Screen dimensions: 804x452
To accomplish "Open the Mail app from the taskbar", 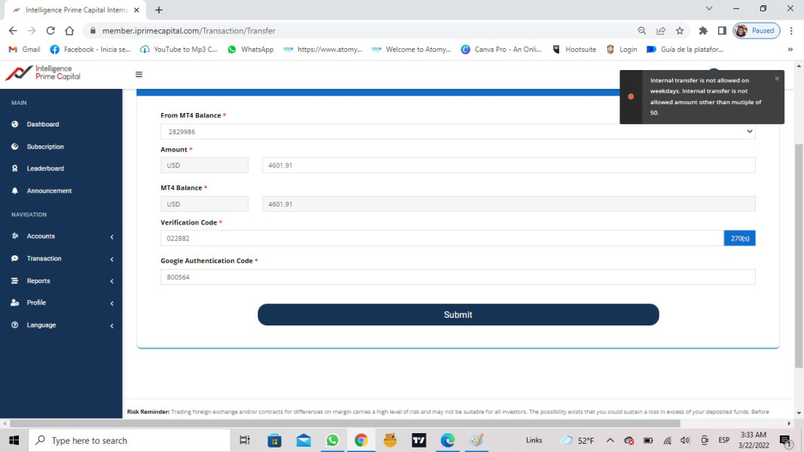I will 304,440.
